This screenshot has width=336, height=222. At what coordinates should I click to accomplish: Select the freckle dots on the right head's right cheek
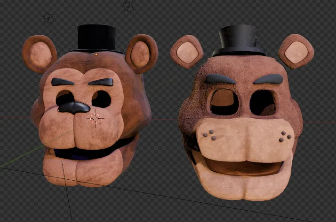[x=285, y=137]
